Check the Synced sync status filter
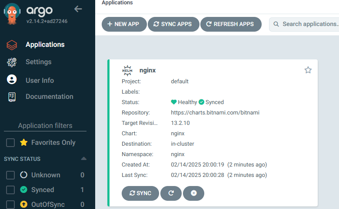 point(10,190)
